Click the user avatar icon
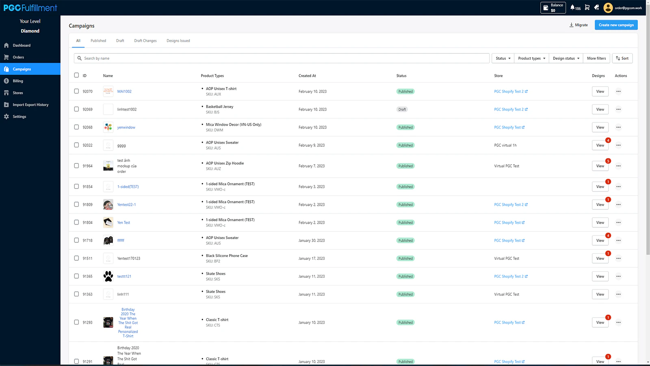 [x=608, y=8]
